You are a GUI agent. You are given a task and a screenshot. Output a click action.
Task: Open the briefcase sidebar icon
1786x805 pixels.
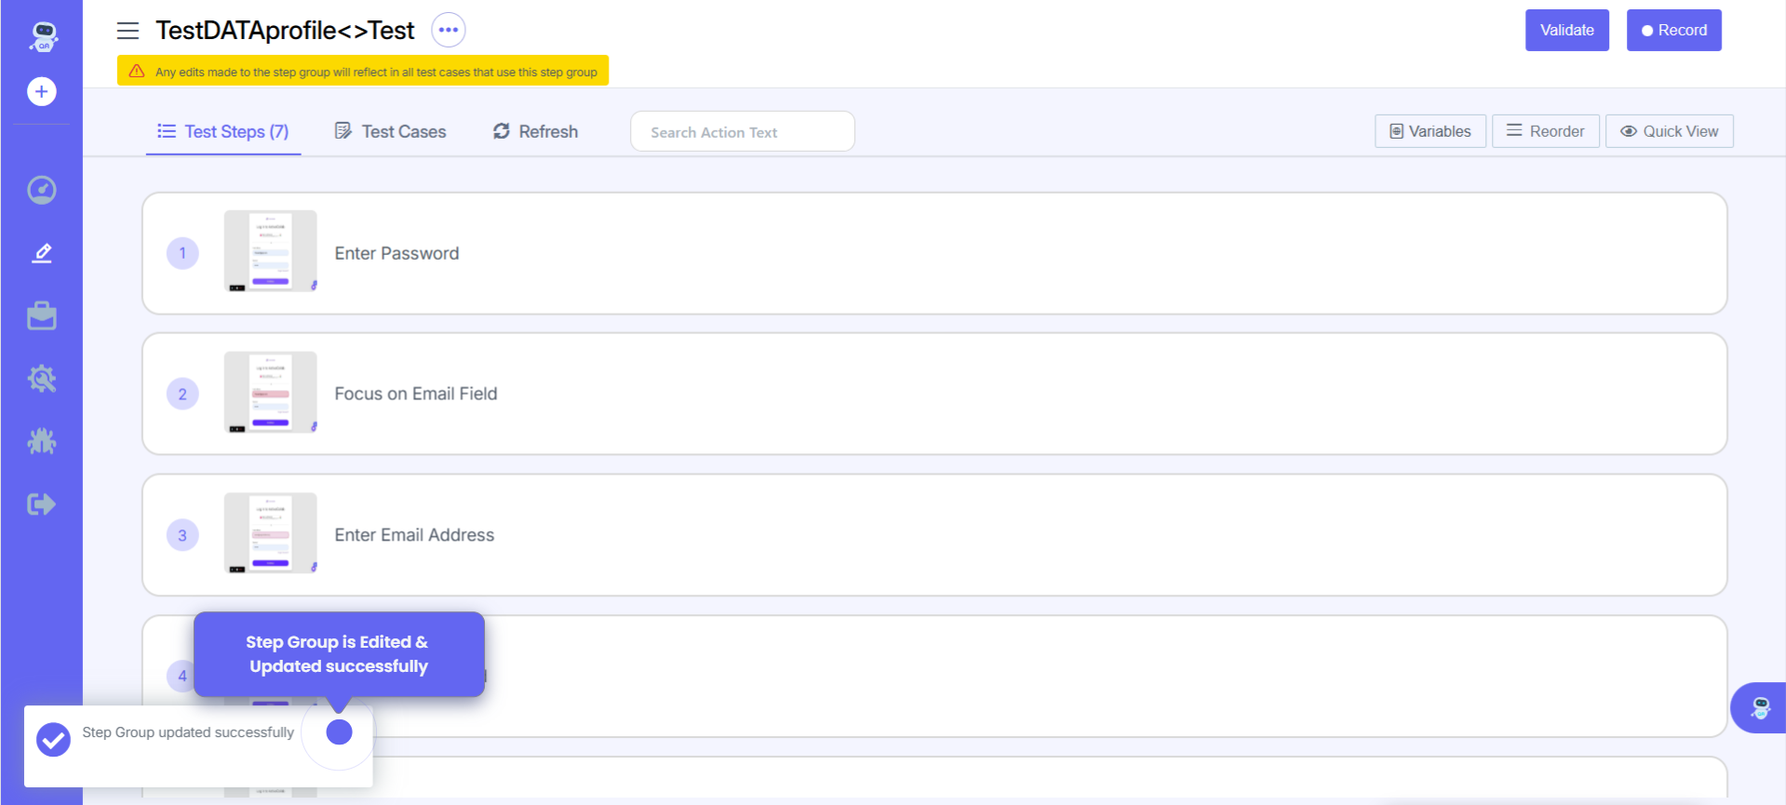42,316
